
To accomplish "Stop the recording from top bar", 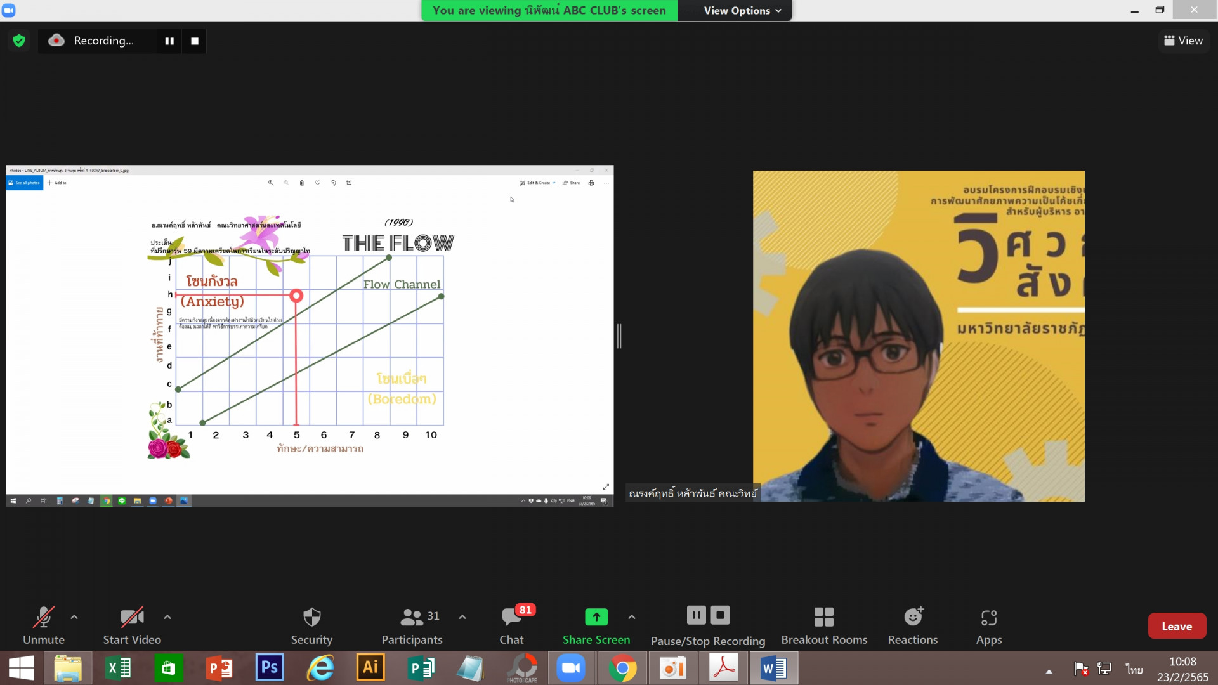I will click(x=195, y=41).
